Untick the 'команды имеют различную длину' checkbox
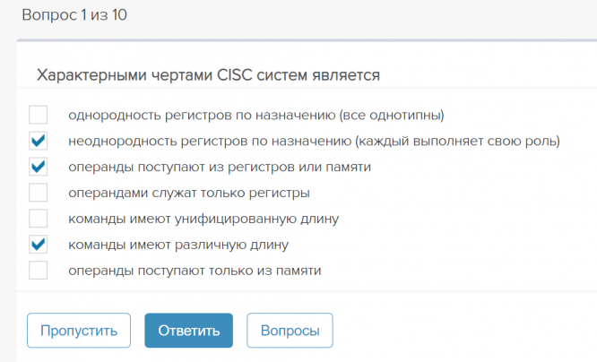The width and height of the screenshot is (597, 362). point(38,244)
